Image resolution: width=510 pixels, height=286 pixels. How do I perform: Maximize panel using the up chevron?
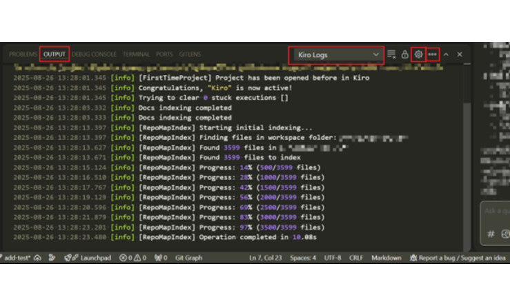click(446, 54)
